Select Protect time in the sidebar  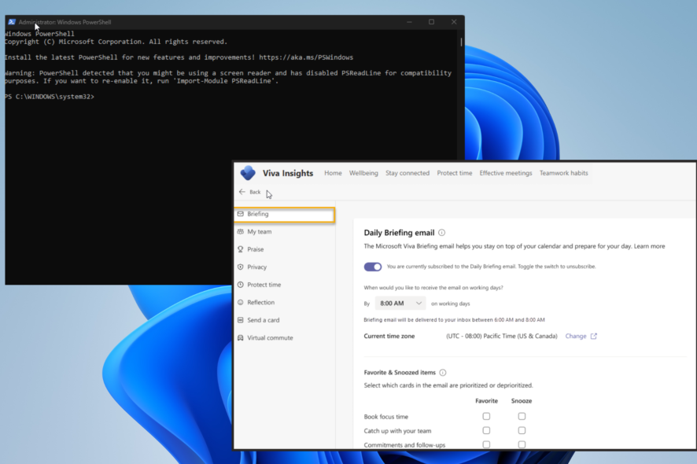pyautogui.click(x=285, y=285)
